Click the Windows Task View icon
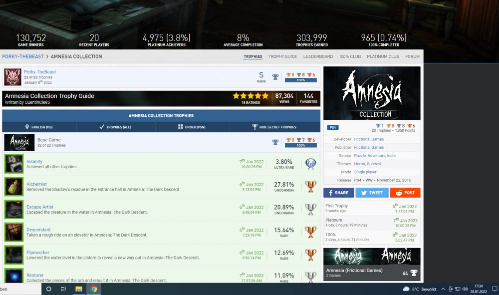 (x=63, y=289)
